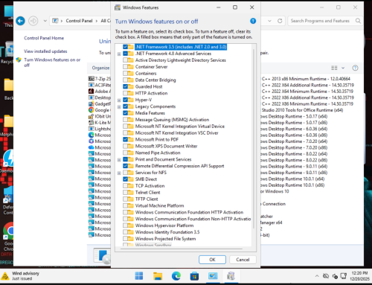Uncheck the Microsoft Print to PDF feature
This screenshot has width=372, height=285.
[x=125, y=139]
